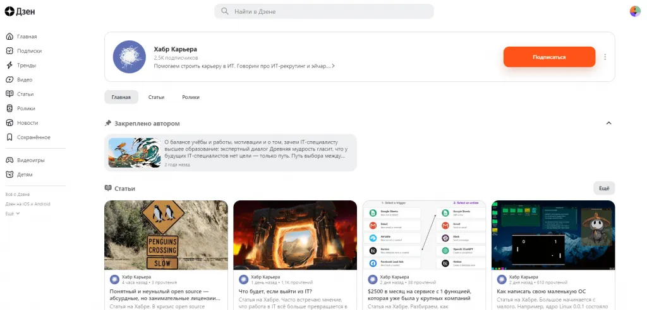Open automation triggers article image

click(x=424, y=235)
